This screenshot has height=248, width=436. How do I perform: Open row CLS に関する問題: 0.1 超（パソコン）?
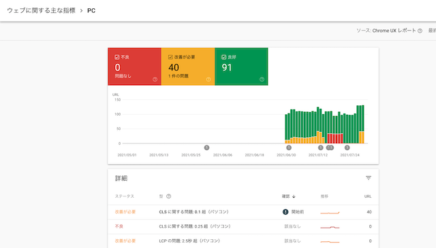(243, 212)
